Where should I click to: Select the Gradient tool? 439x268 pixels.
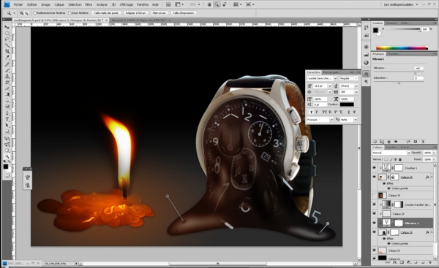[x=7, y=94]
